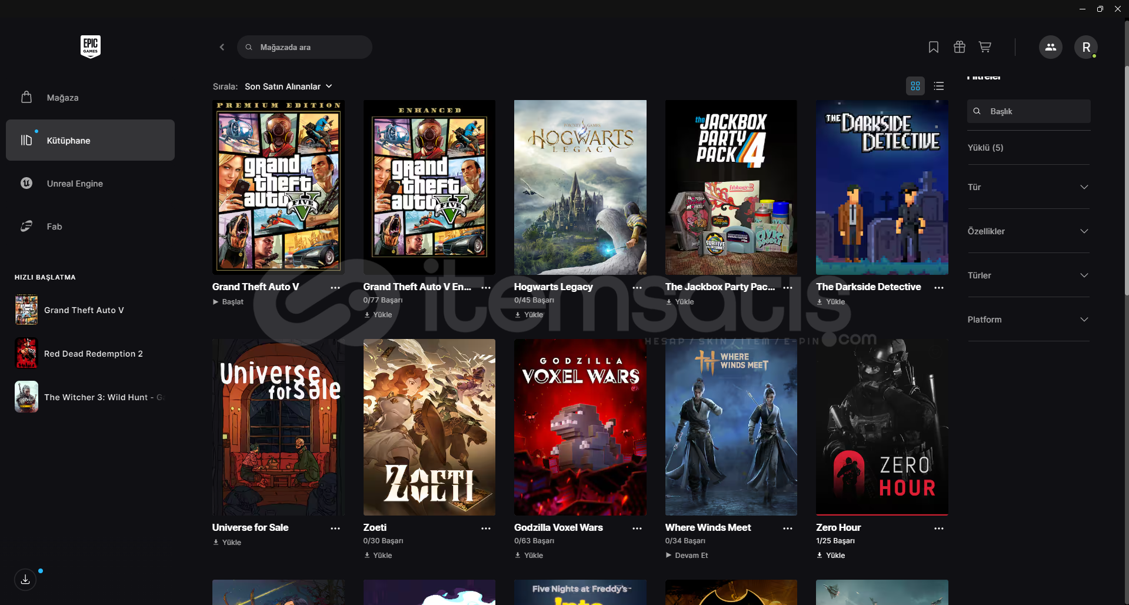Image resolution: width=1129 pixels, height=605 pixels.
Task: Open options menu for Zero Hour
Action: (939, 528)
